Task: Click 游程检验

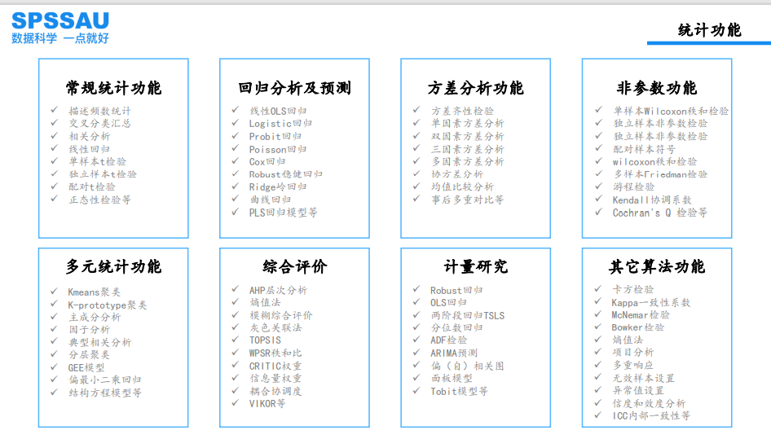Action: 634,187
